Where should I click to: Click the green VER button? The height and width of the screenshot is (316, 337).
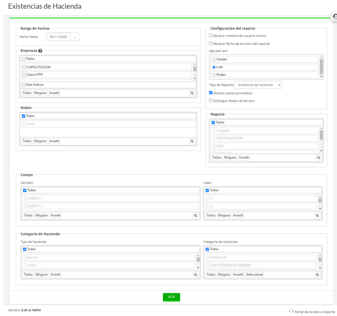click(x=172, y=297)
